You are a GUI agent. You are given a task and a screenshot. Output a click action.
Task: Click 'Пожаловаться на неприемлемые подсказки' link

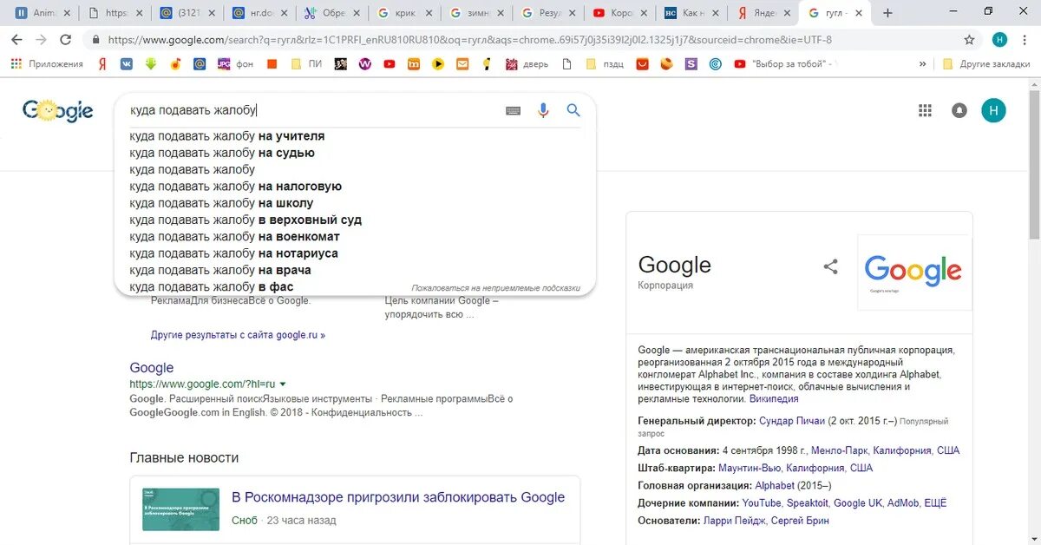pyautogui.click(x=495, y=287)
